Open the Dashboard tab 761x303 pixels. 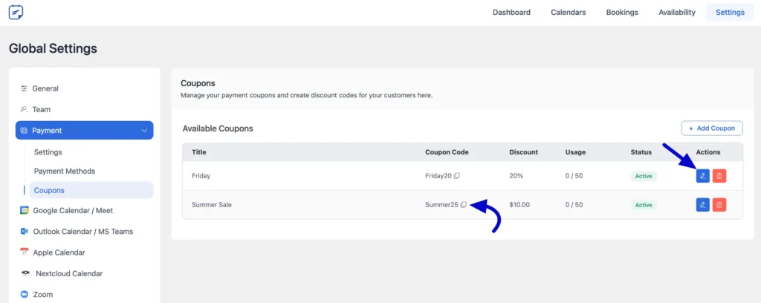(x=511, y=12)
